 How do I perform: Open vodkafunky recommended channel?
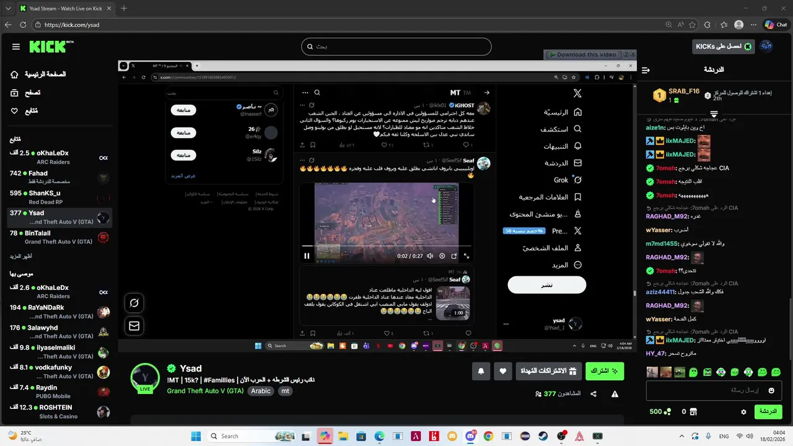click(x=59, y=372)
